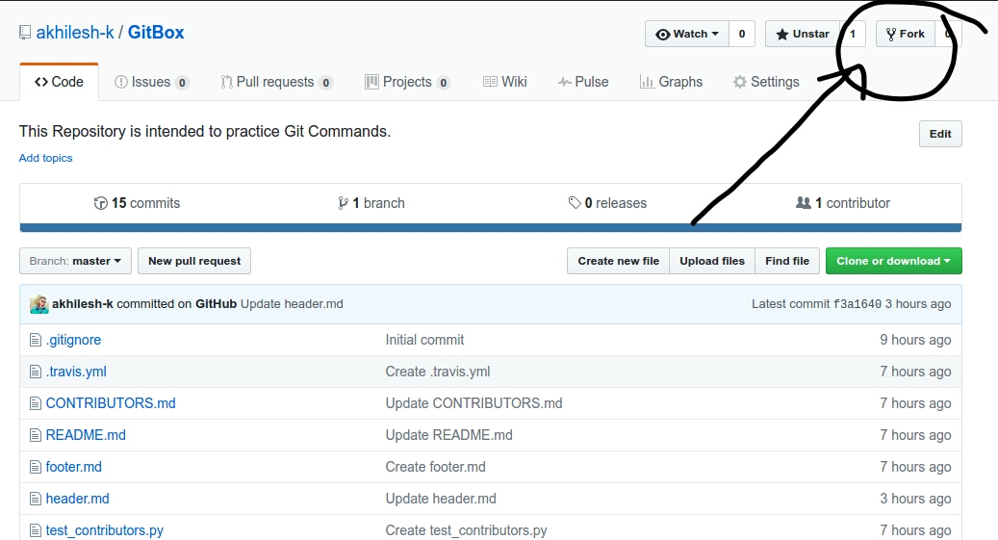This screenshot has height=540, width=998.
Task: View the 15 commits history
Action: point(137,203)
